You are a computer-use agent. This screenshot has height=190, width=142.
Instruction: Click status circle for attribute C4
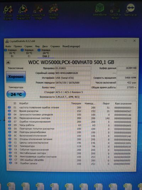10,149
